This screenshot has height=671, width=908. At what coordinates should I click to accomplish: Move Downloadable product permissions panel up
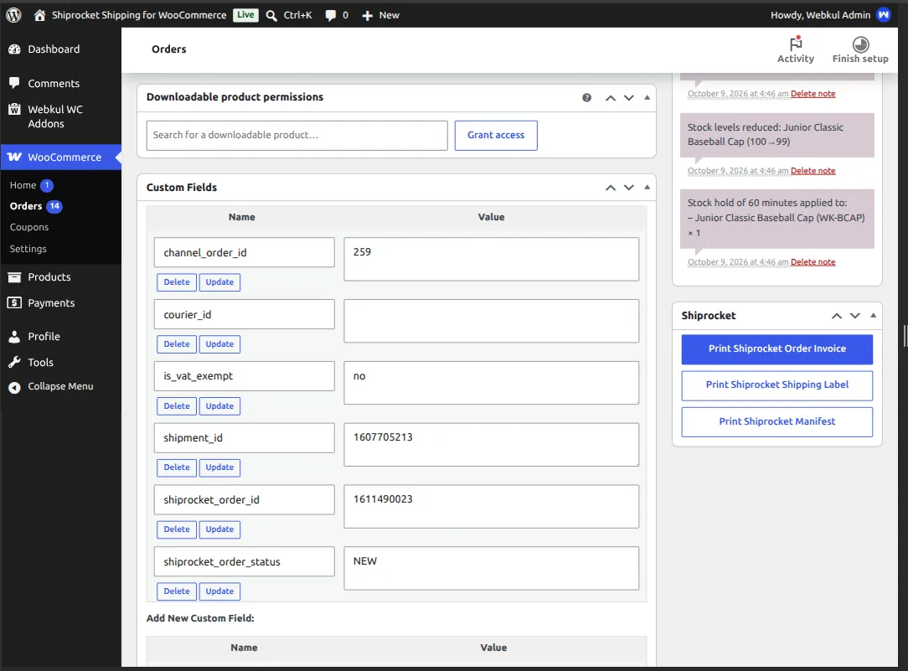tap(611, 98)
